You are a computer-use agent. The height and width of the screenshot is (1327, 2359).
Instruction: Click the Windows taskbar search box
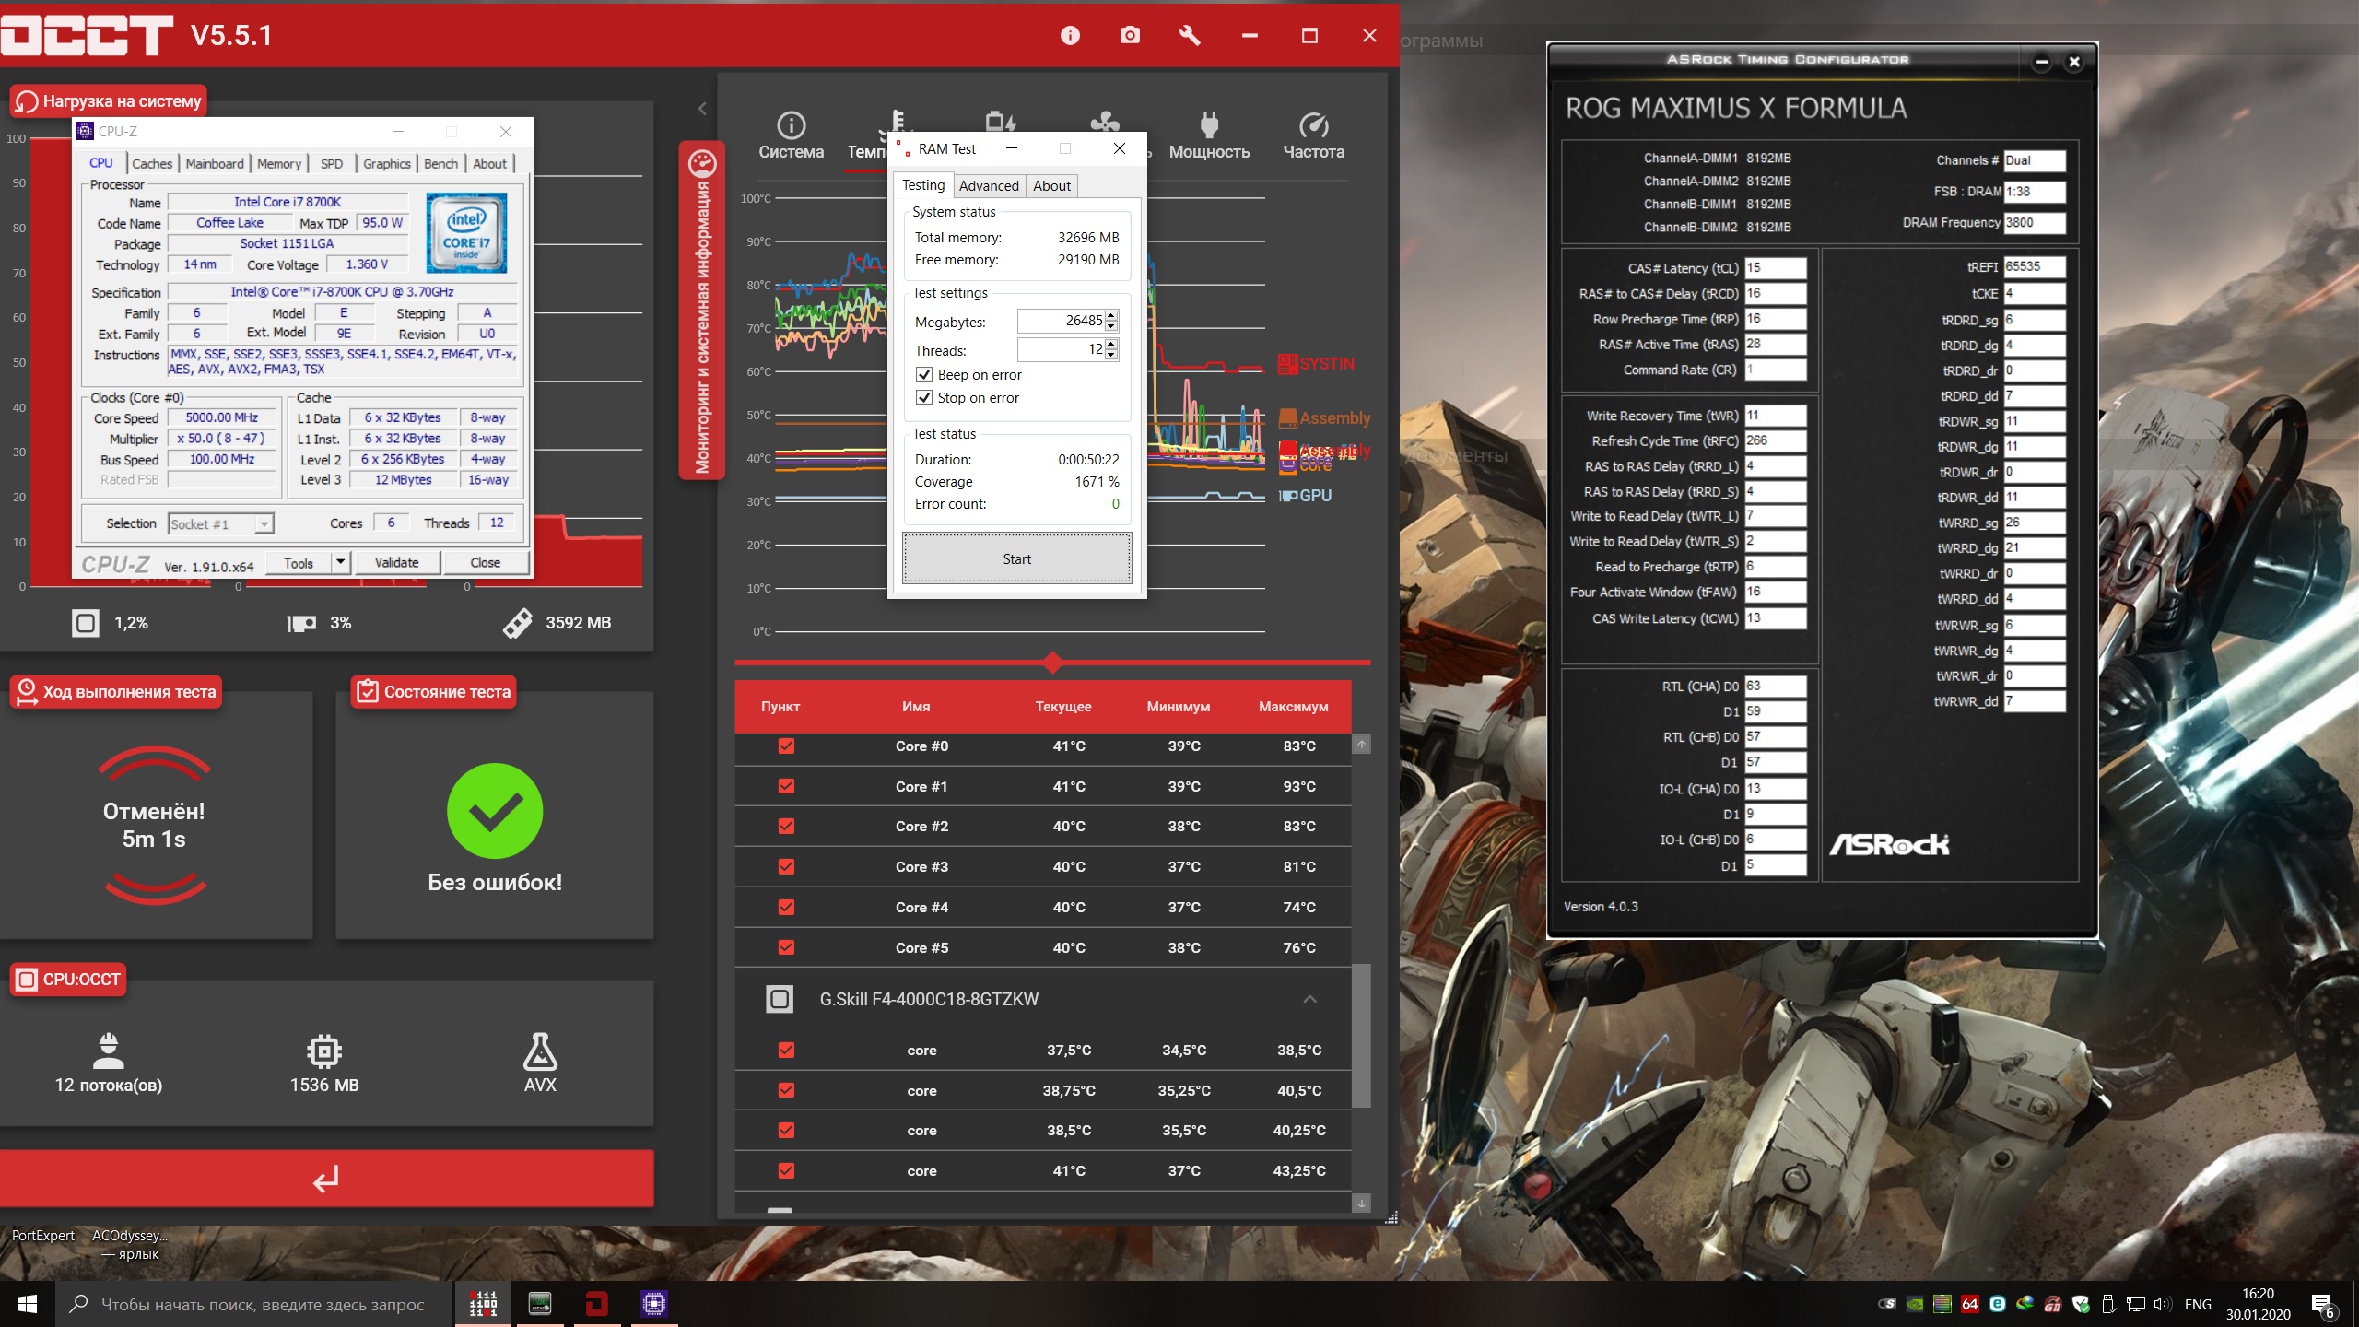[x=263, y=1305]
